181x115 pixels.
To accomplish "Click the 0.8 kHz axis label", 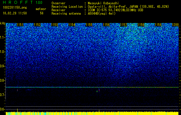I will 3,80.
